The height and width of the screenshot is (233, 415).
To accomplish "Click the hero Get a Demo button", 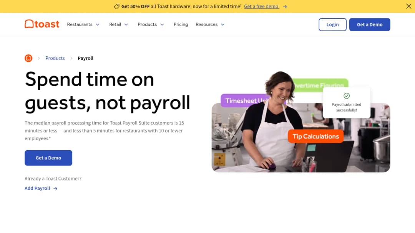I will (x=48, y=158).
